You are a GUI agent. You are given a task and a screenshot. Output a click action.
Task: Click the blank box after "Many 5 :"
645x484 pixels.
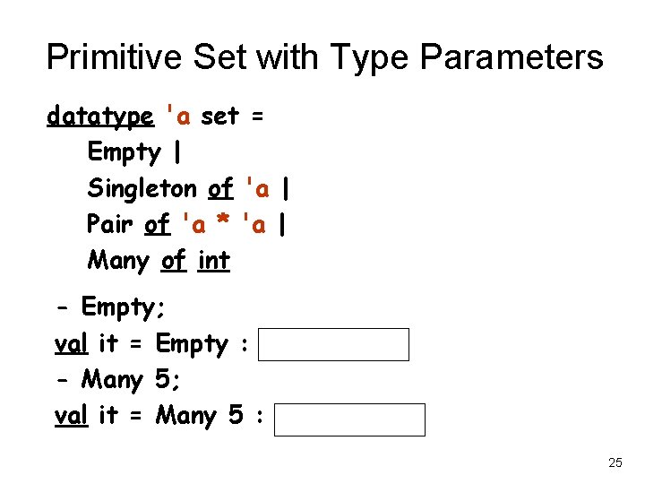(349, 419)
